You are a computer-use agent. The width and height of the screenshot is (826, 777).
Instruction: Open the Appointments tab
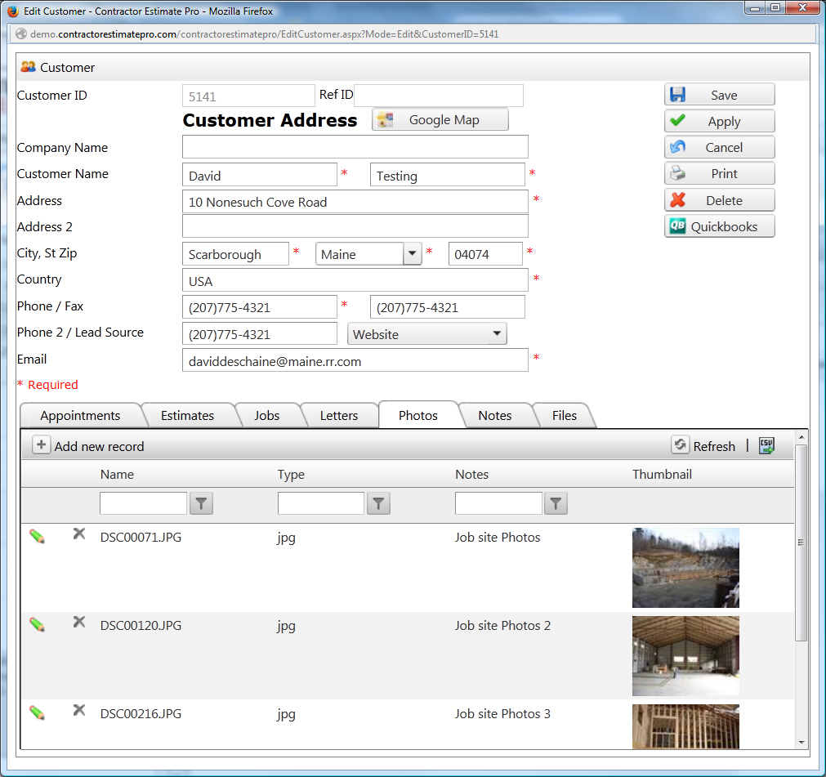pos(83,415)
